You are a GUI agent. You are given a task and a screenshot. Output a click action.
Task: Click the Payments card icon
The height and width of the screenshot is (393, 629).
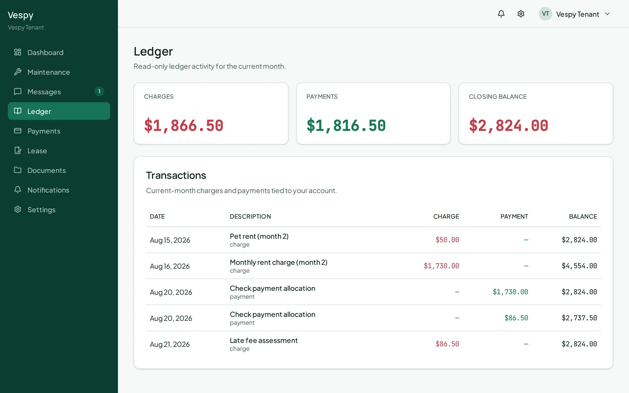18,131
